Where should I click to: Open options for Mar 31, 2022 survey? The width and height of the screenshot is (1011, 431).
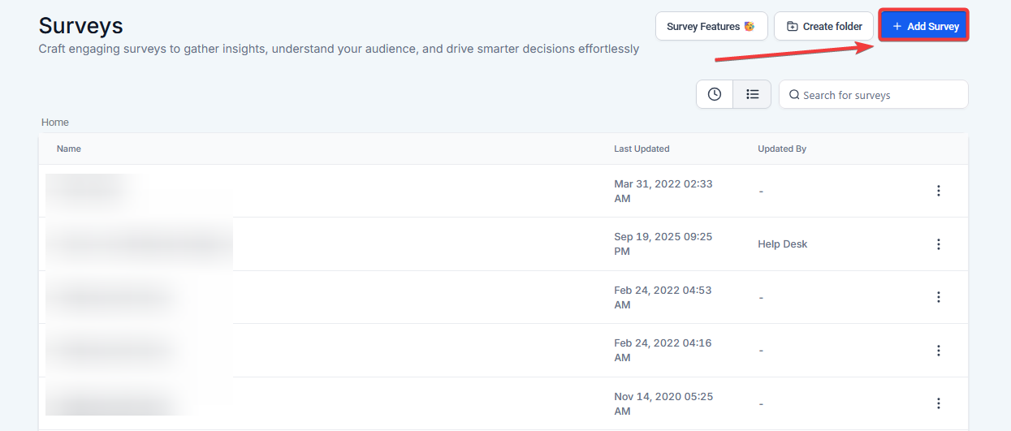point(939,191)
